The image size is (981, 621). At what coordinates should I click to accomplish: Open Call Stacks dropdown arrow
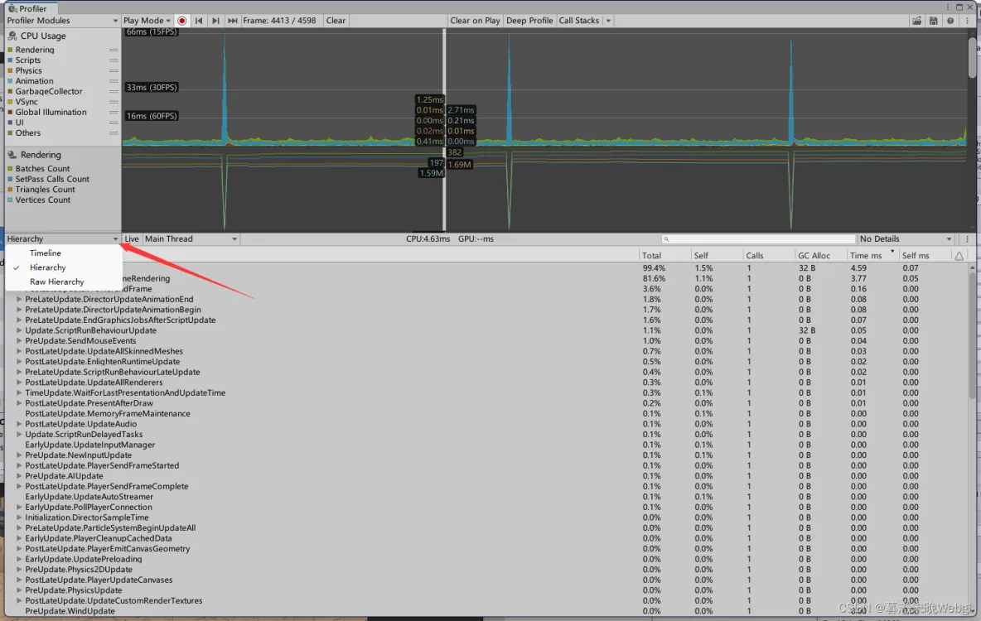pyautogui.click(x=608, y=21)
